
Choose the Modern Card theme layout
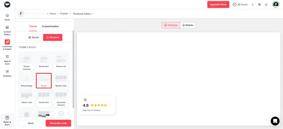pos(61,80)
